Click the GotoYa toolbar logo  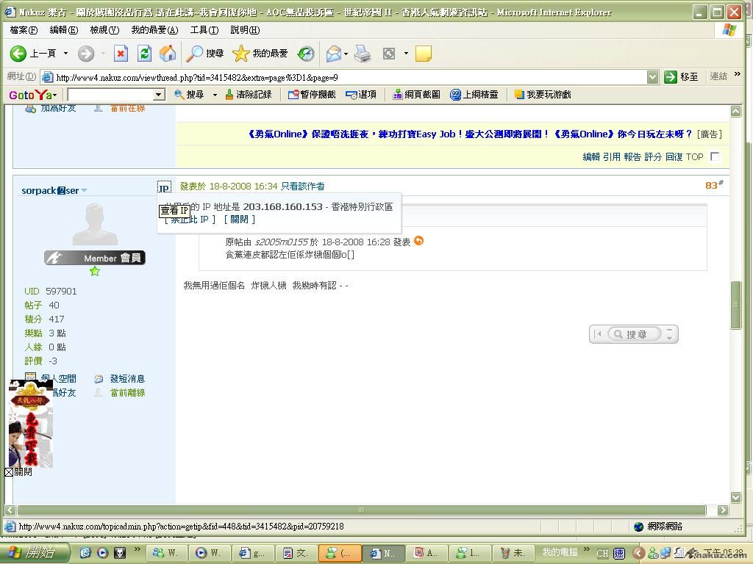pos(30,95)
